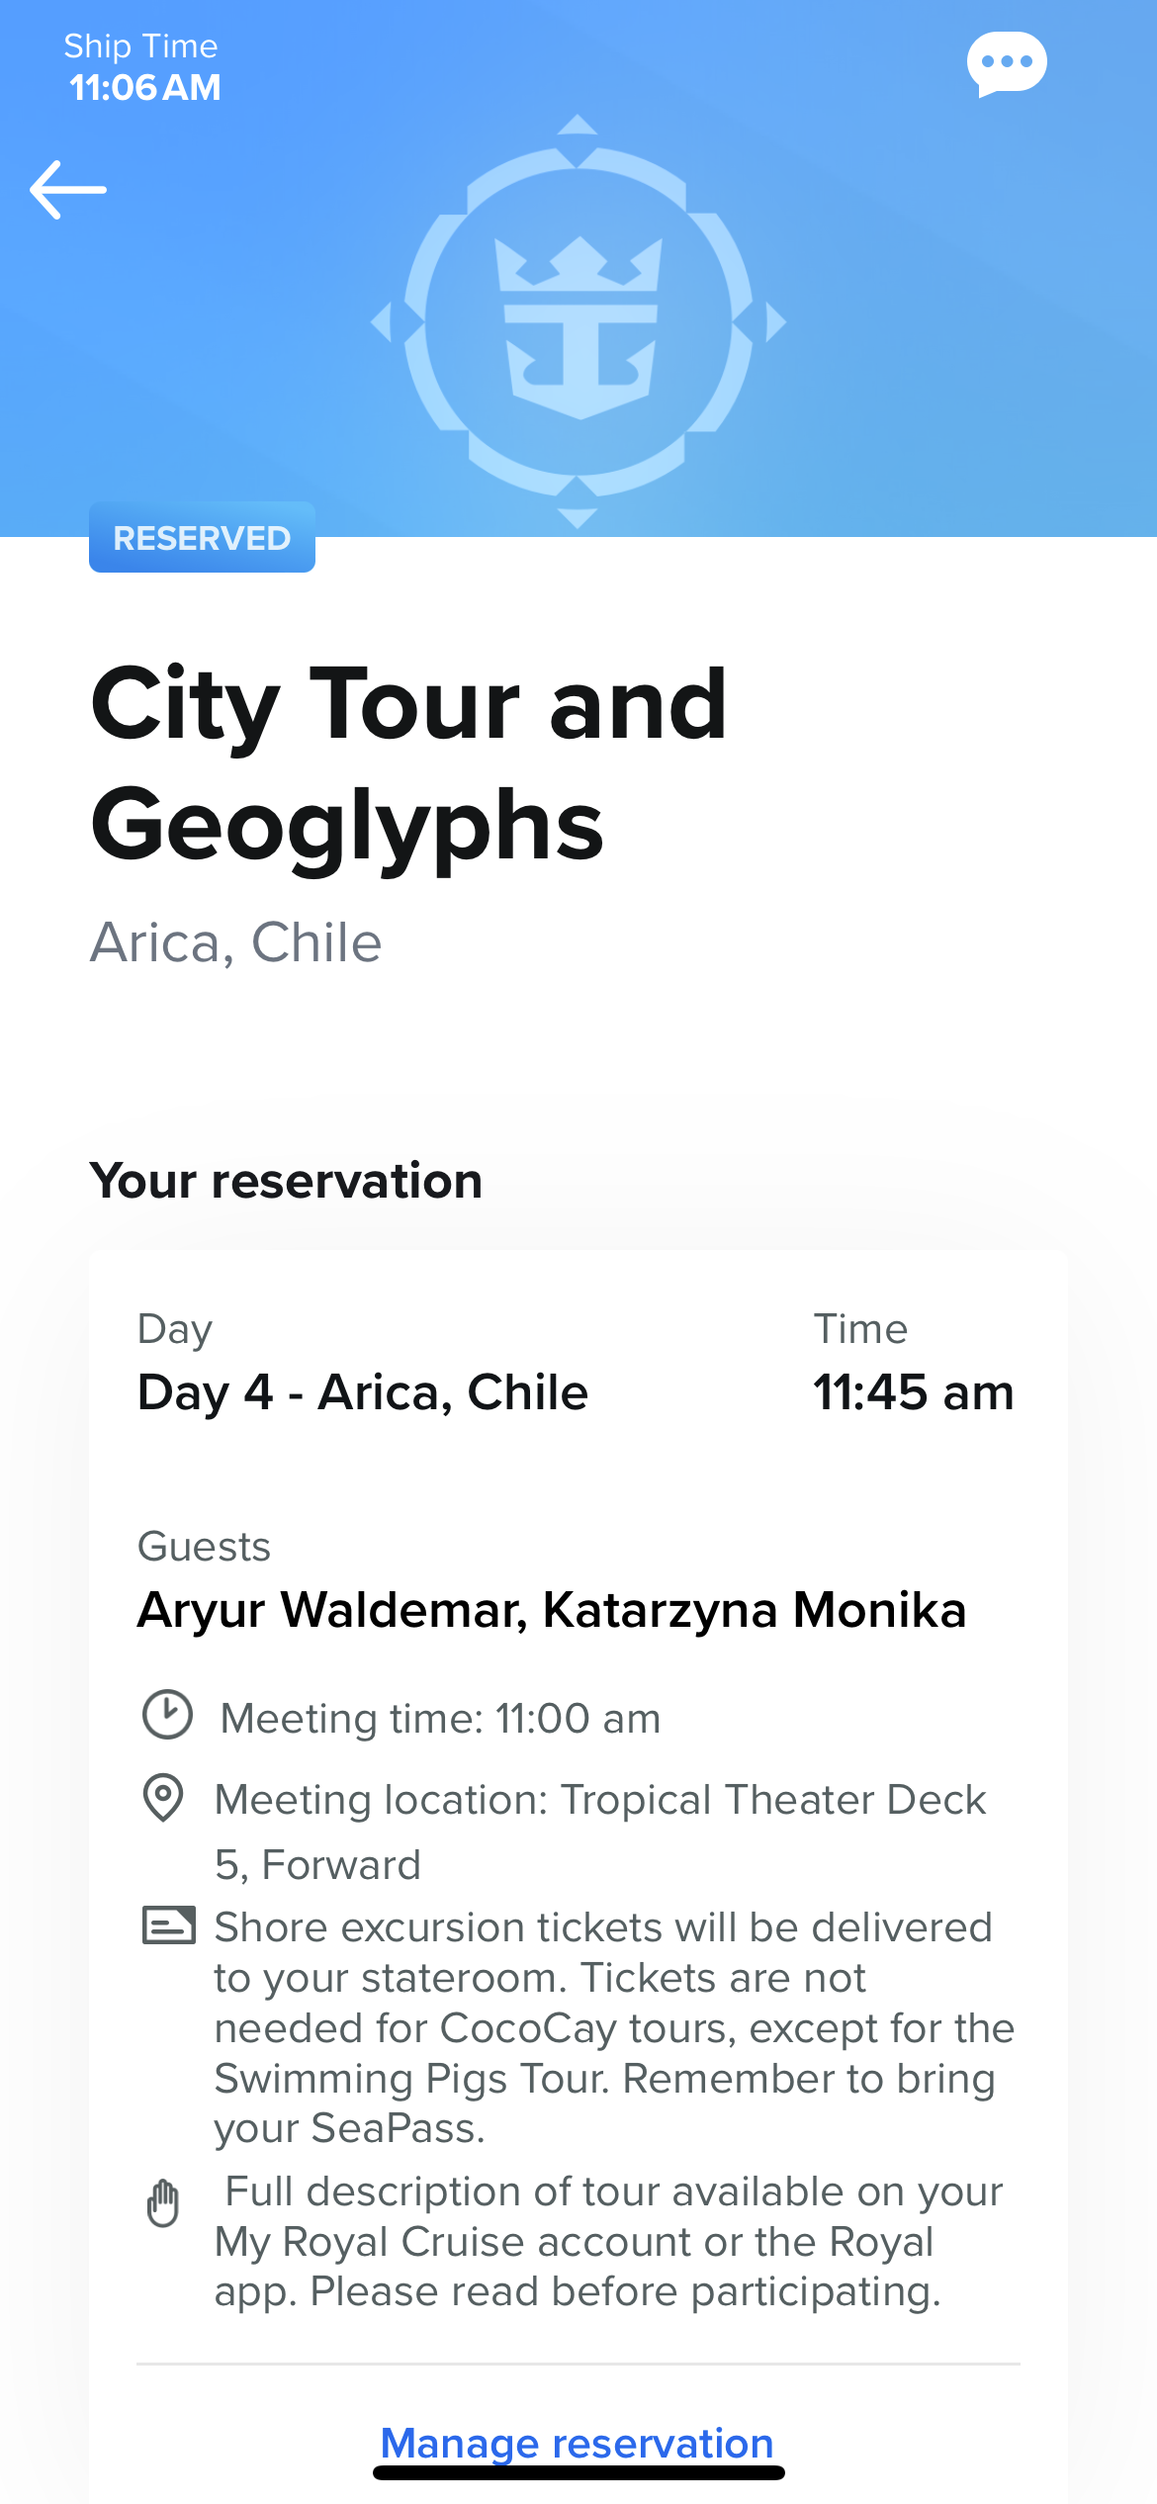Tap the RESERVED status badge
This screenshot has height=2504, width=1157.
coord(202,538)
